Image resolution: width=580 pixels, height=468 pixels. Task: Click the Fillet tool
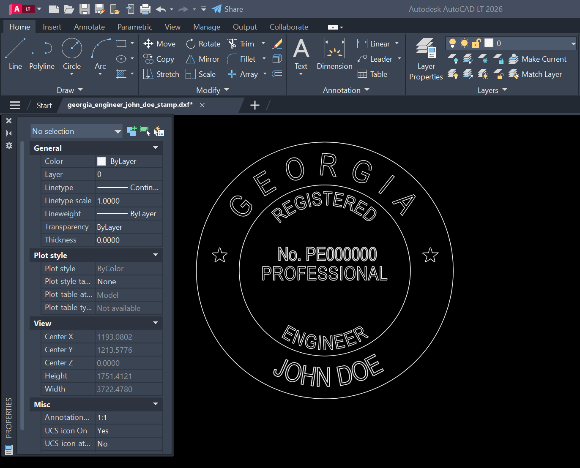[241, 59]
